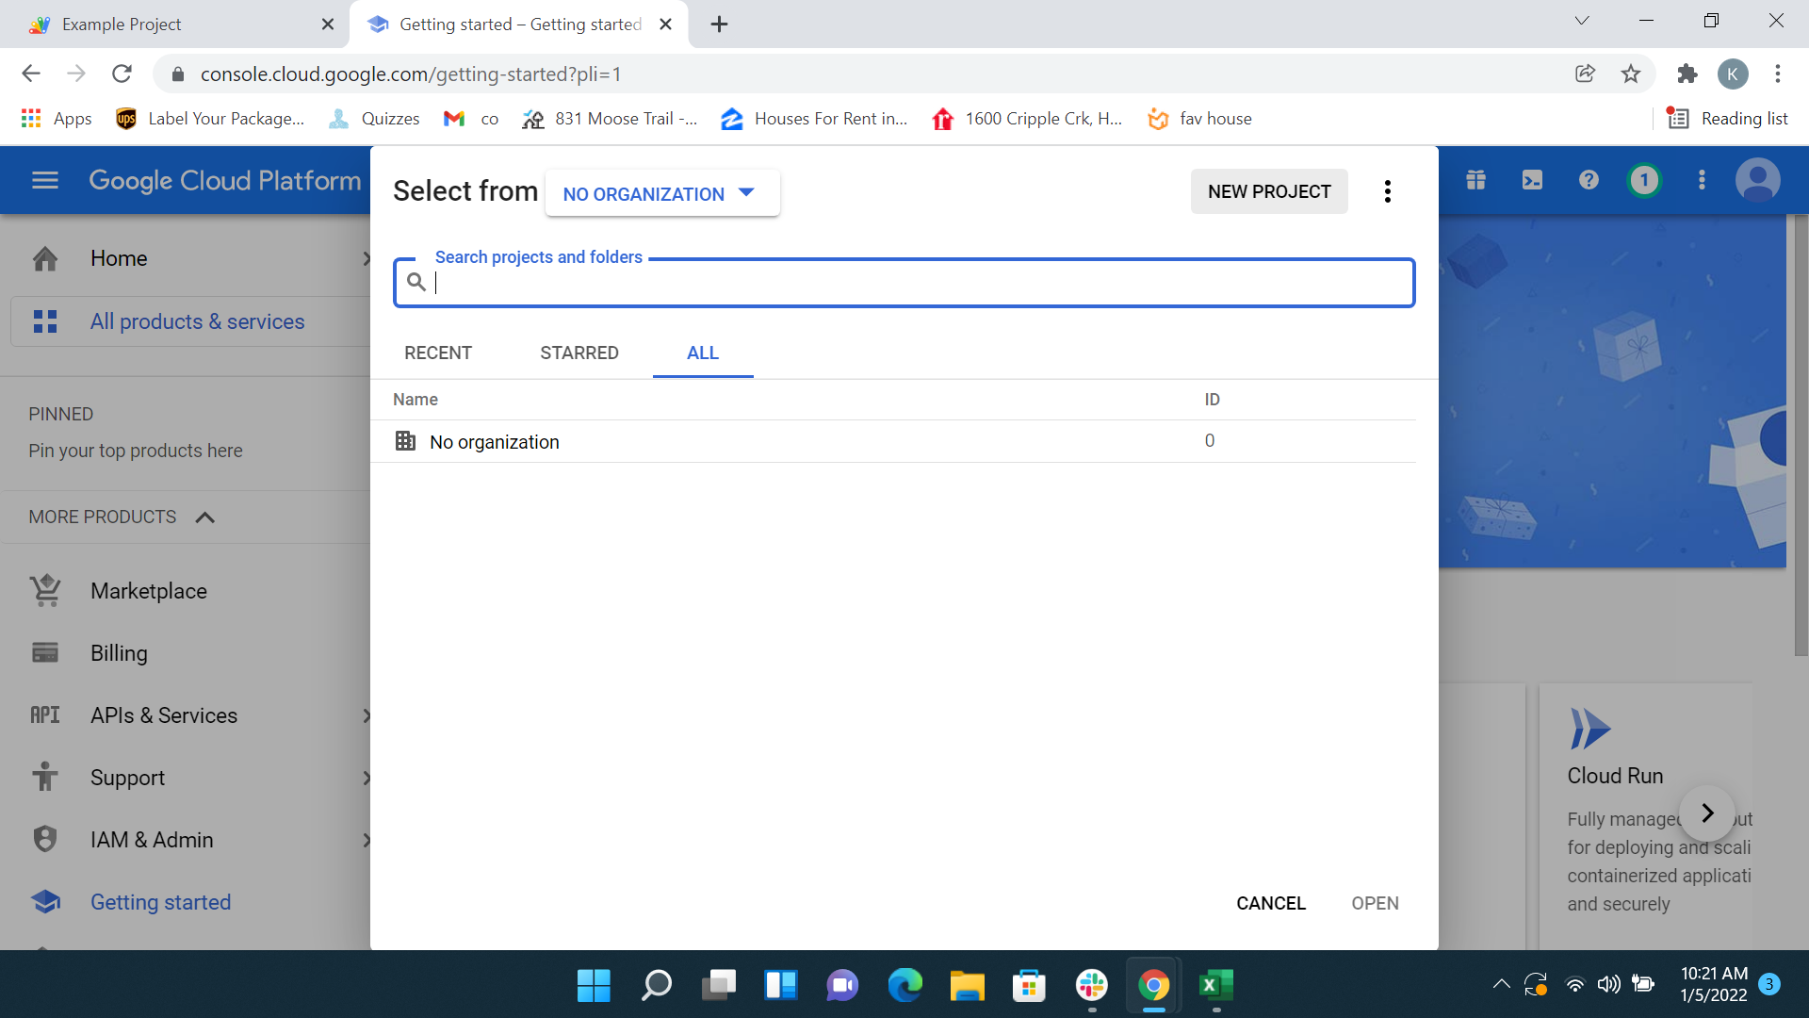Advance the product carousel next arrow
The width and height of the screenshot is (1809, 1018).
click(1706, 813)
